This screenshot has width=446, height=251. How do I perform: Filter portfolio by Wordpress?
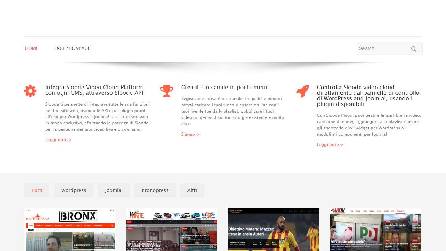click(x=74, y=190)
